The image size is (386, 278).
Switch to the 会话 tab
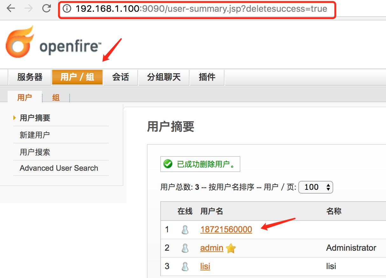pyautogui.click(x=120, y=77)
